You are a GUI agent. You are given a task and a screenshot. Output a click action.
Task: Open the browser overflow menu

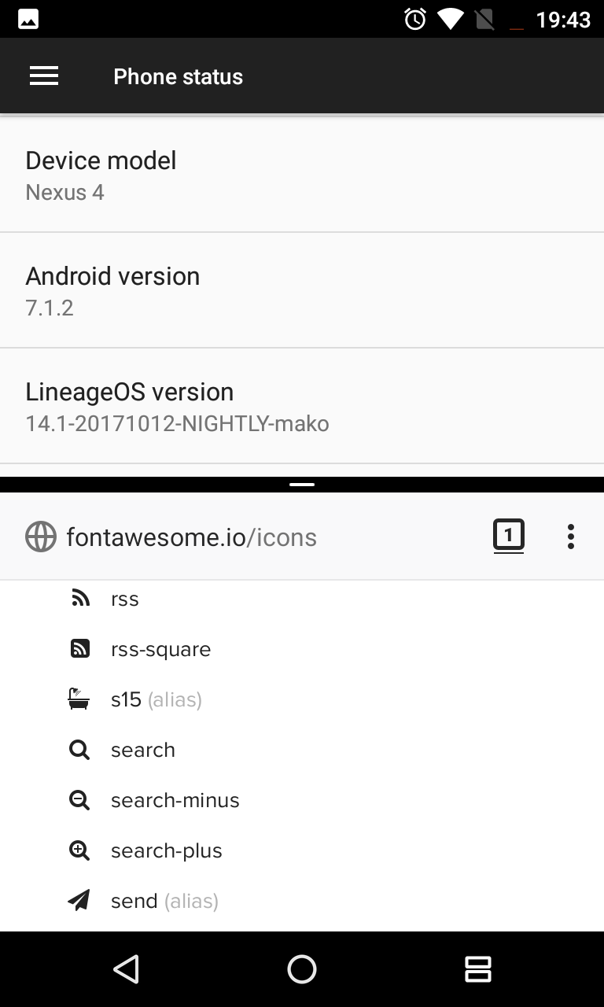[570, 536]
